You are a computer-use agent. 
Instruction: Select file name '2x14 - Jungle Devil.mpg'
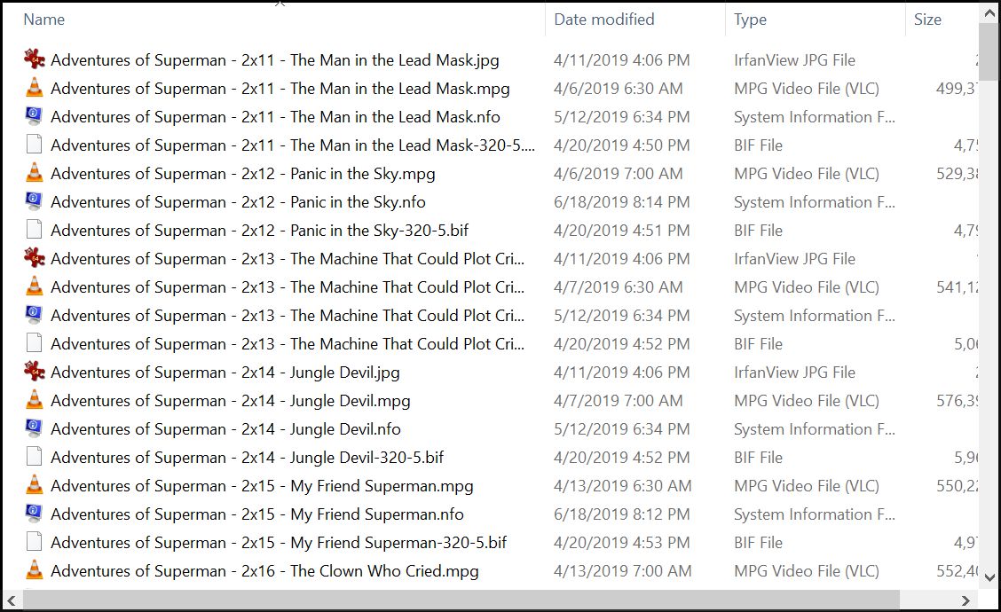pyautogui.click(x=231, y=401)
